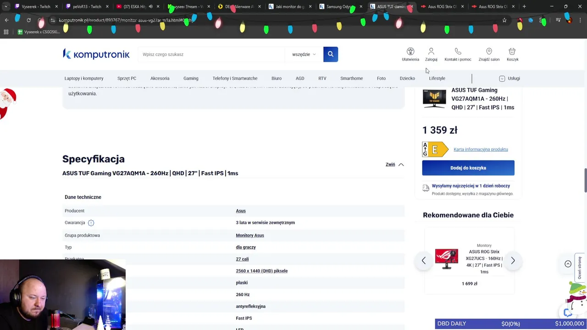587x330 pixels.
Task: Click the antyrefleksyjna value
Action: click(x=251, y=307)
